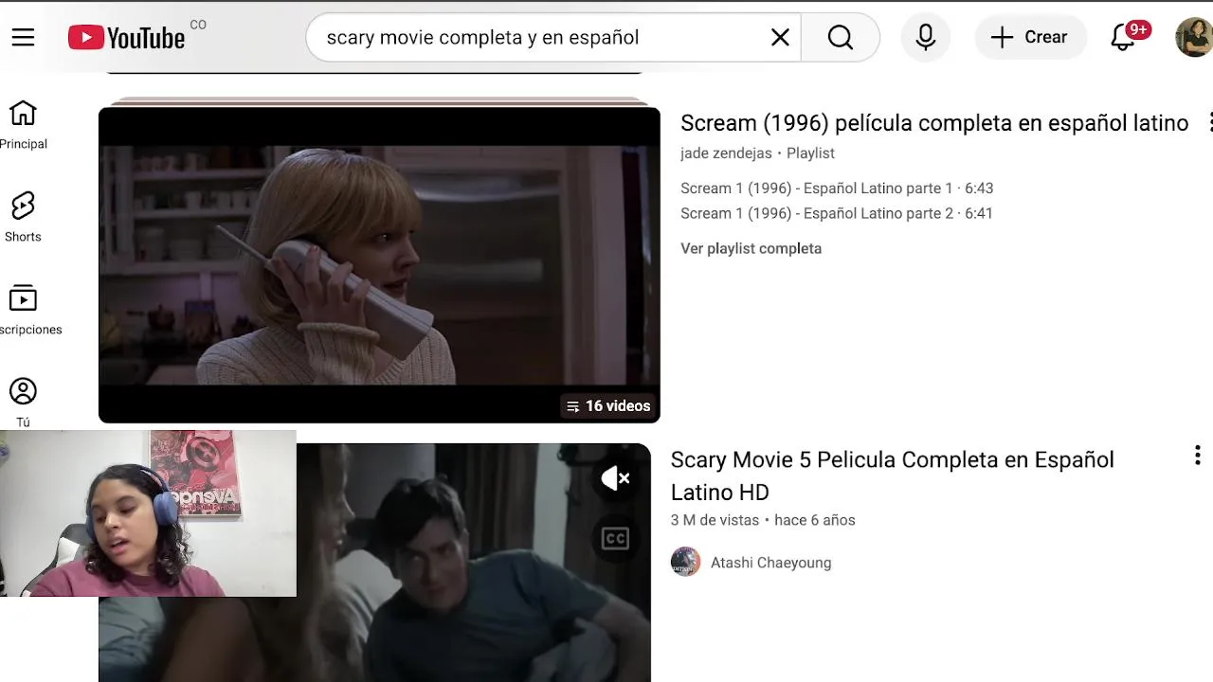
Task: Go to Principal in the sidebar
Action: click(23, 125)
